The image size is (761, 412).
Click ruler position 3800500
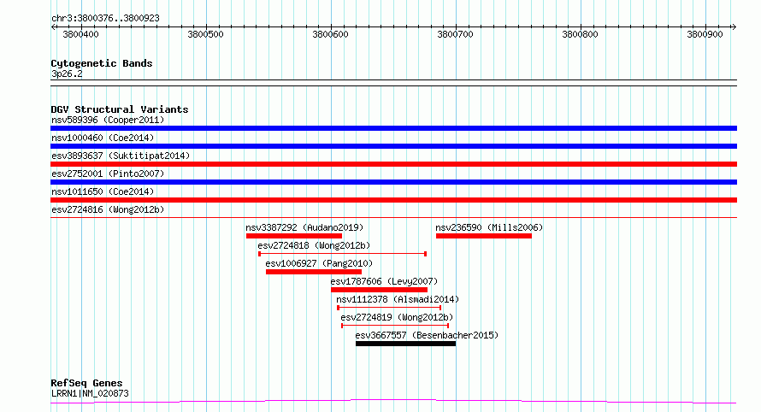pos(205,34)
